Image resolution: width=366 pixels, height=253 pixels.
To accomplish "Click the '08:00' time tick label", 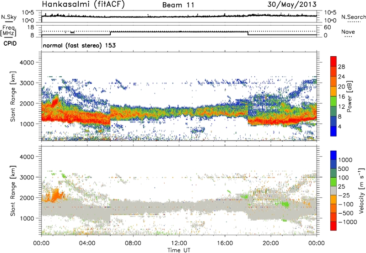I will pyautogui.click(x=133, y=243).
